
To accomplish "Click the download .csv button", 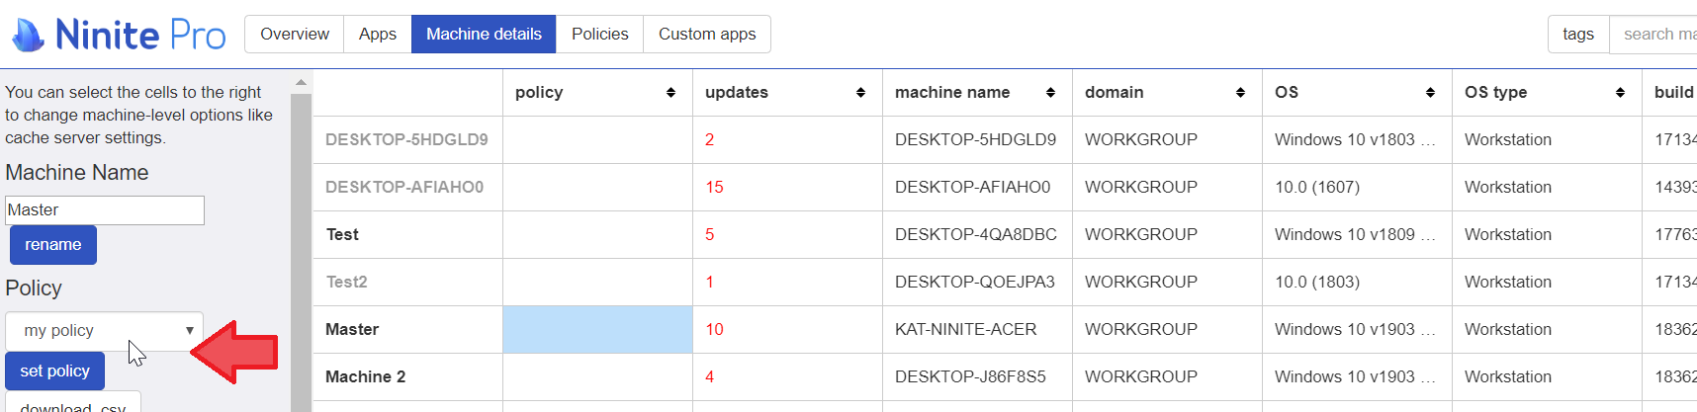I will (x=73, y=403).
